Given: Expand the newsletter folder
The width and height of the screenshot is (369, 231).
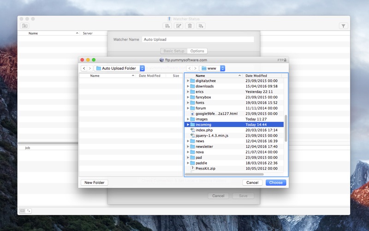Looking at the screenshot, I should point(188,146).
